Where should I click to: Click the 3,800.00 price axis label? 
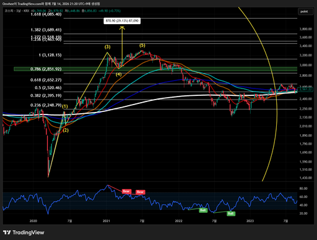click(x=306, y=29)
